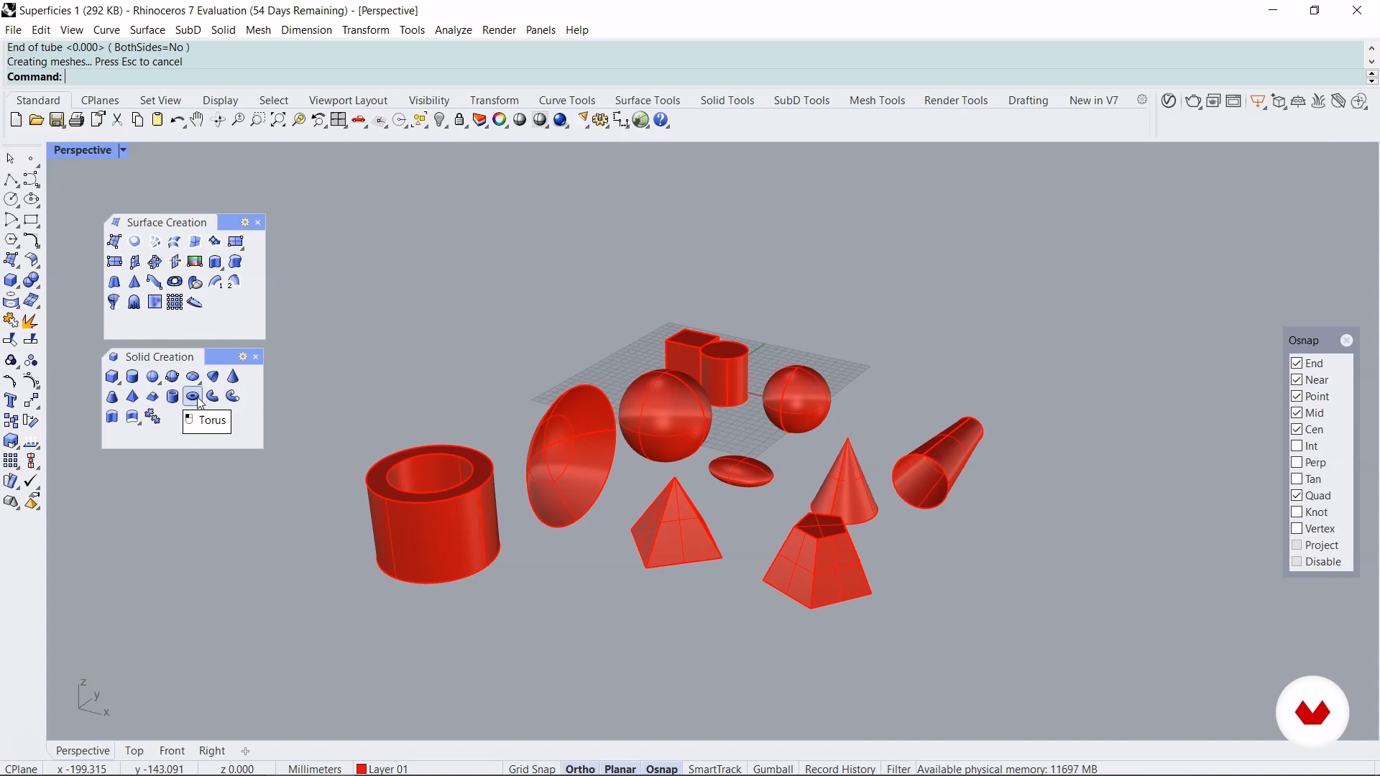
Task: Toggle Ortho in the status bar
Action: click(580, 769)
